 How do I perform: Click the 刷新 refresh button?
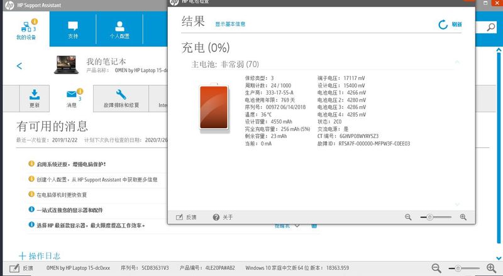[450, 24]
